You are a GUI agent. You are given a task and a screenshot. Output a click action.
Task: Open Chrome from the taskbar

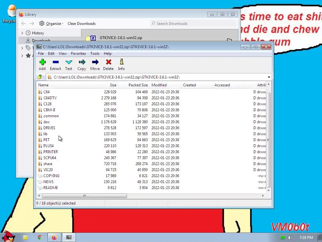coord(40,238)
